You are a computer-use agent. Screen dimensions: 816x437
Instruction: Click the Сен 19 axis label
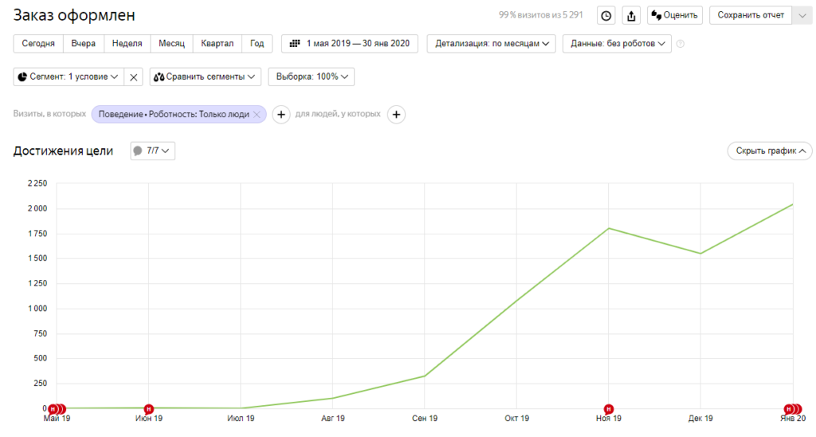click(x=425, y=418)
